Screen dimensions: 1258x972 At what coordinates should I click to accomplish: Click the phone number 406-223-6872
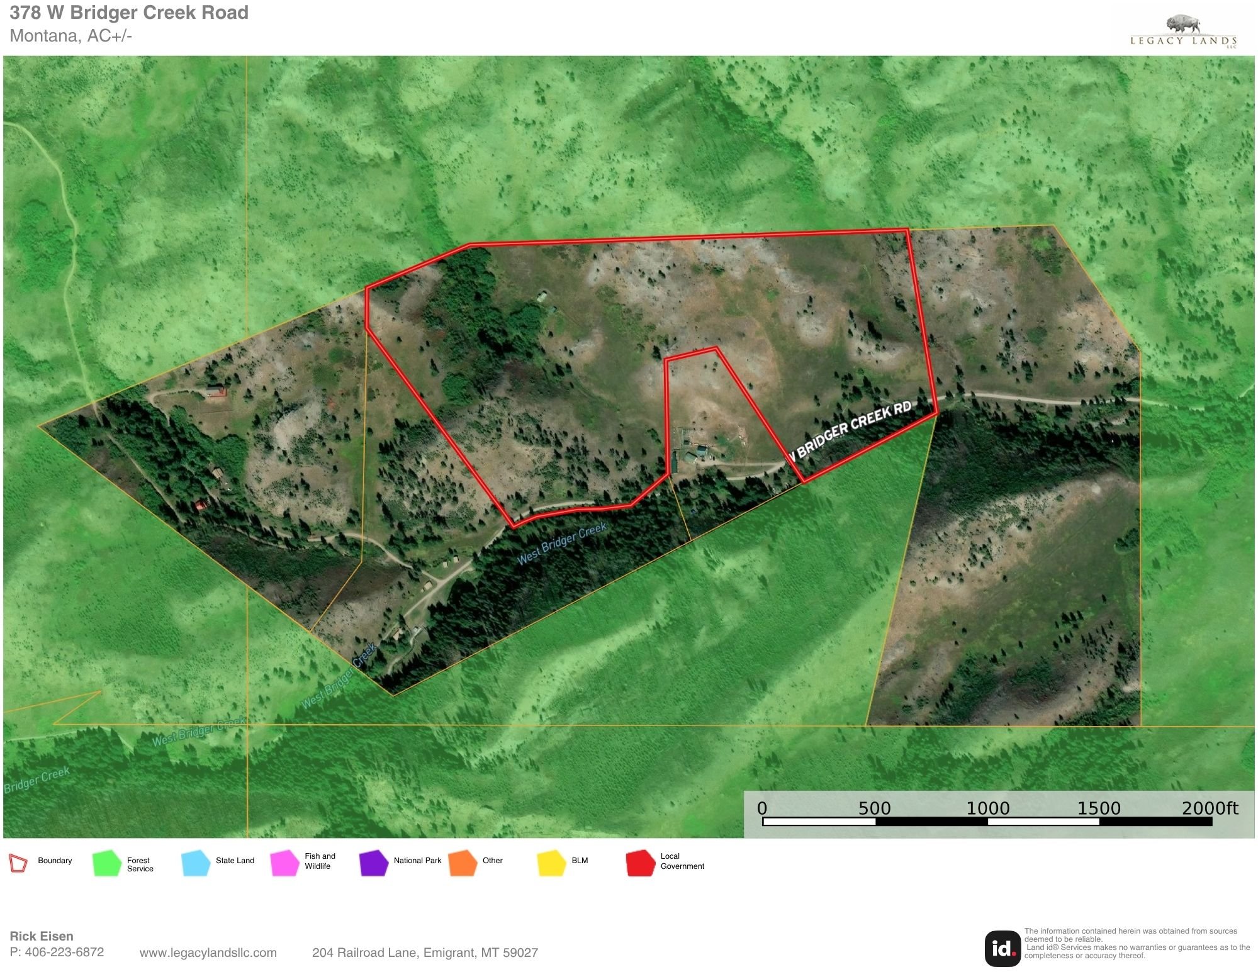(65, 952)
